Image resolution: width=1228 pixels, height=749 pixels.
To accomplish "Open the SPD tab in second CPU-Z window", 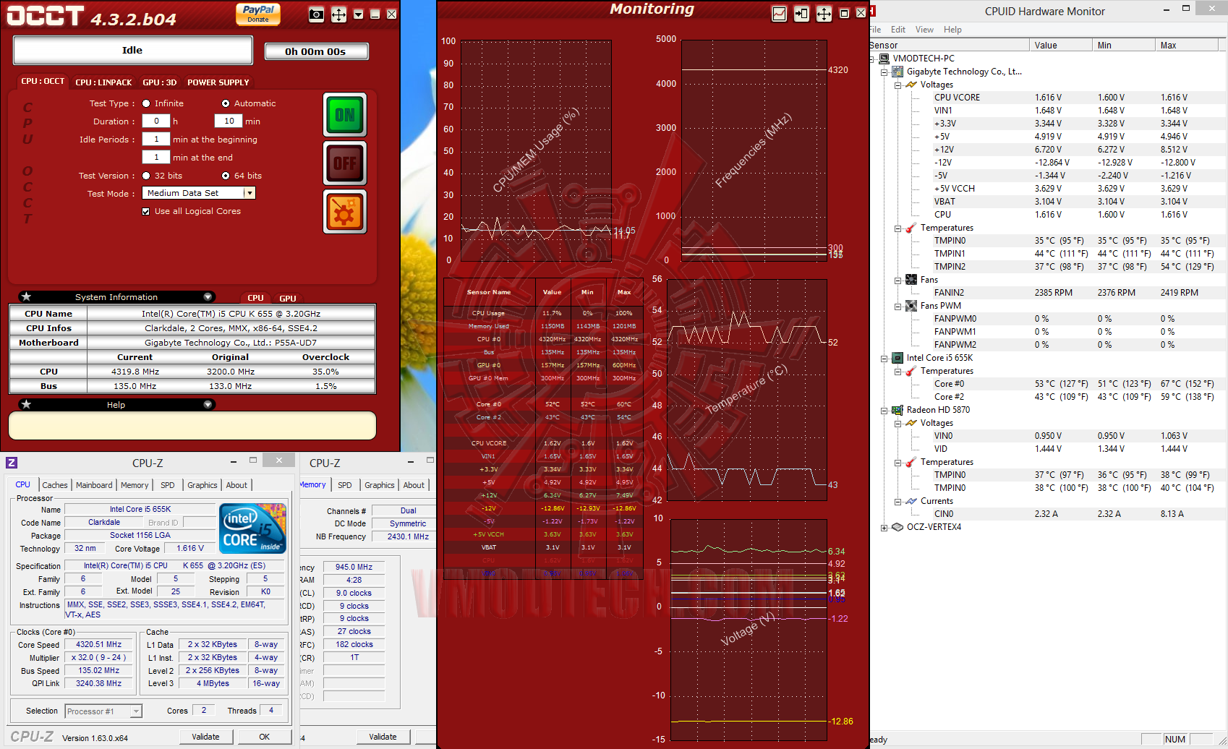I will (345, 485).
